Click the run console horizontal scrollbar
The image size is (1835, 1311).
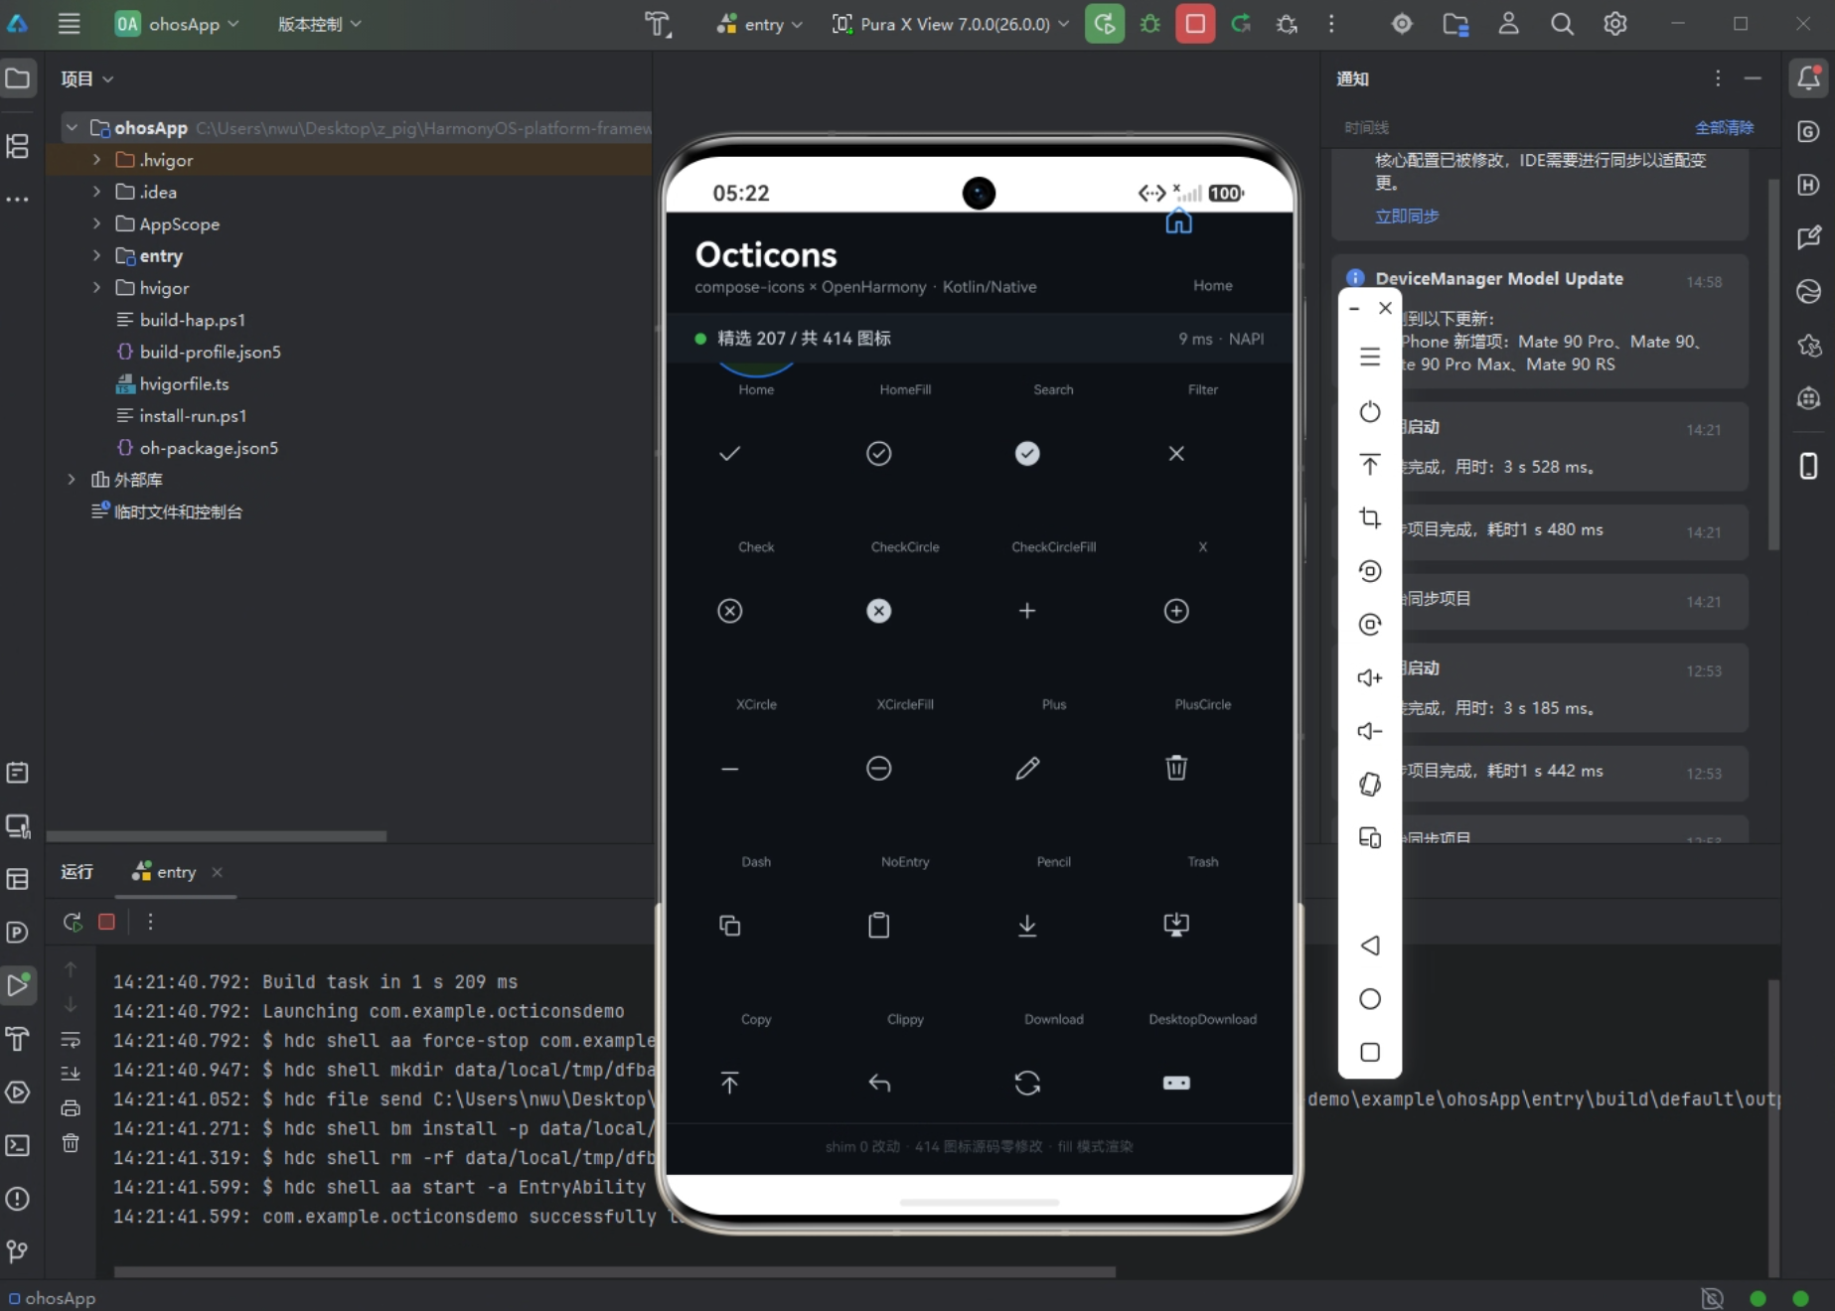pos(615,1271)
